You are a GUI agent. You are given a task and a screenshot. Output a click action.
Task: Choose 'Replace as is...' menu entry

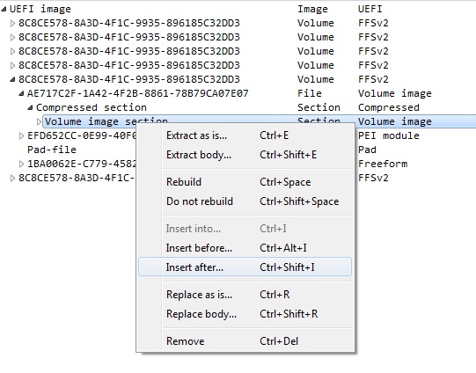tap(245, 295)
